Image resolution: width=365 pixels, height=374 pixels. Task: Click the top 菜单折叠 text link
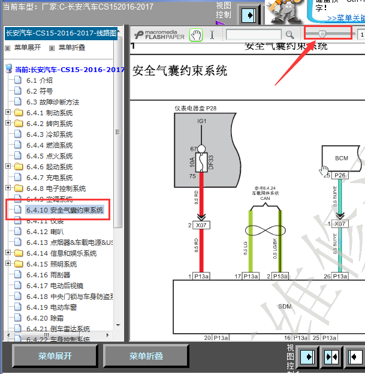(72, 47)
